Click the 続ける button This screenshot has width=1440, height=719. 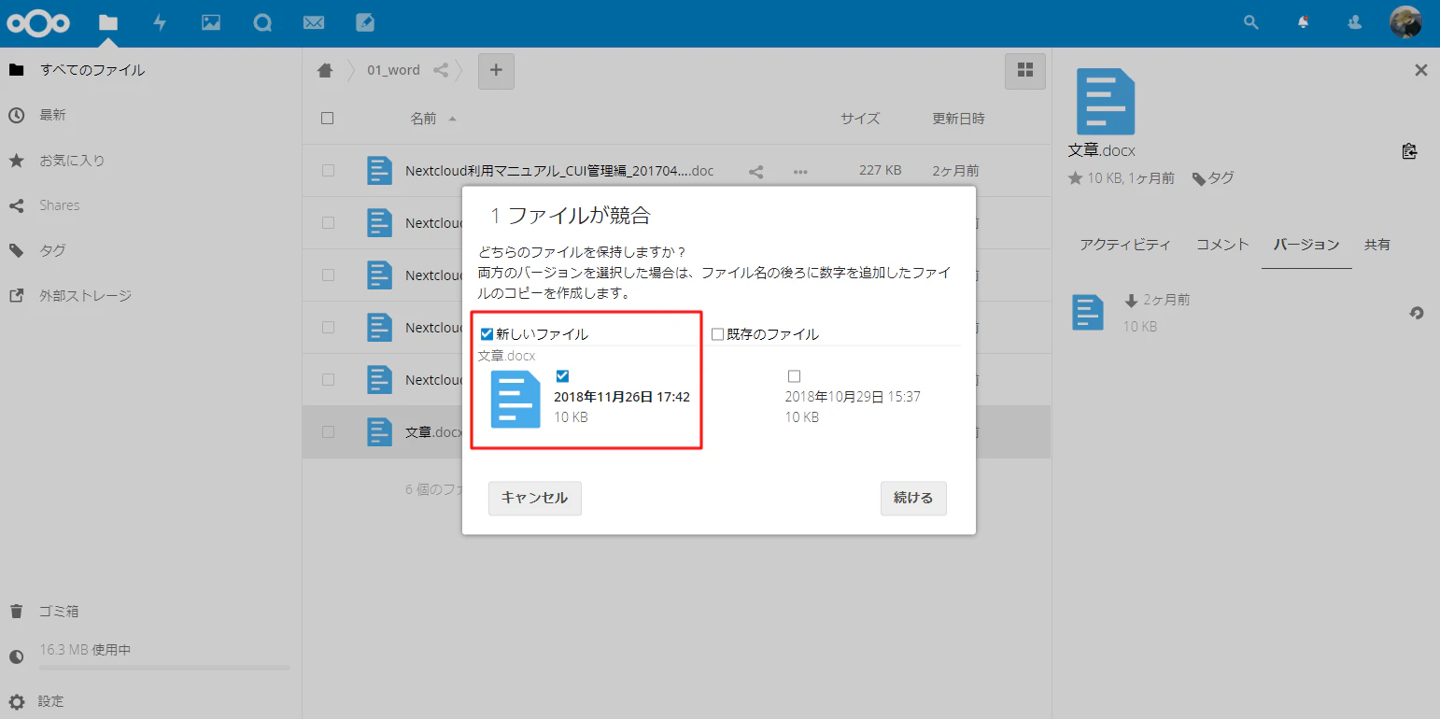coord(913,499)
